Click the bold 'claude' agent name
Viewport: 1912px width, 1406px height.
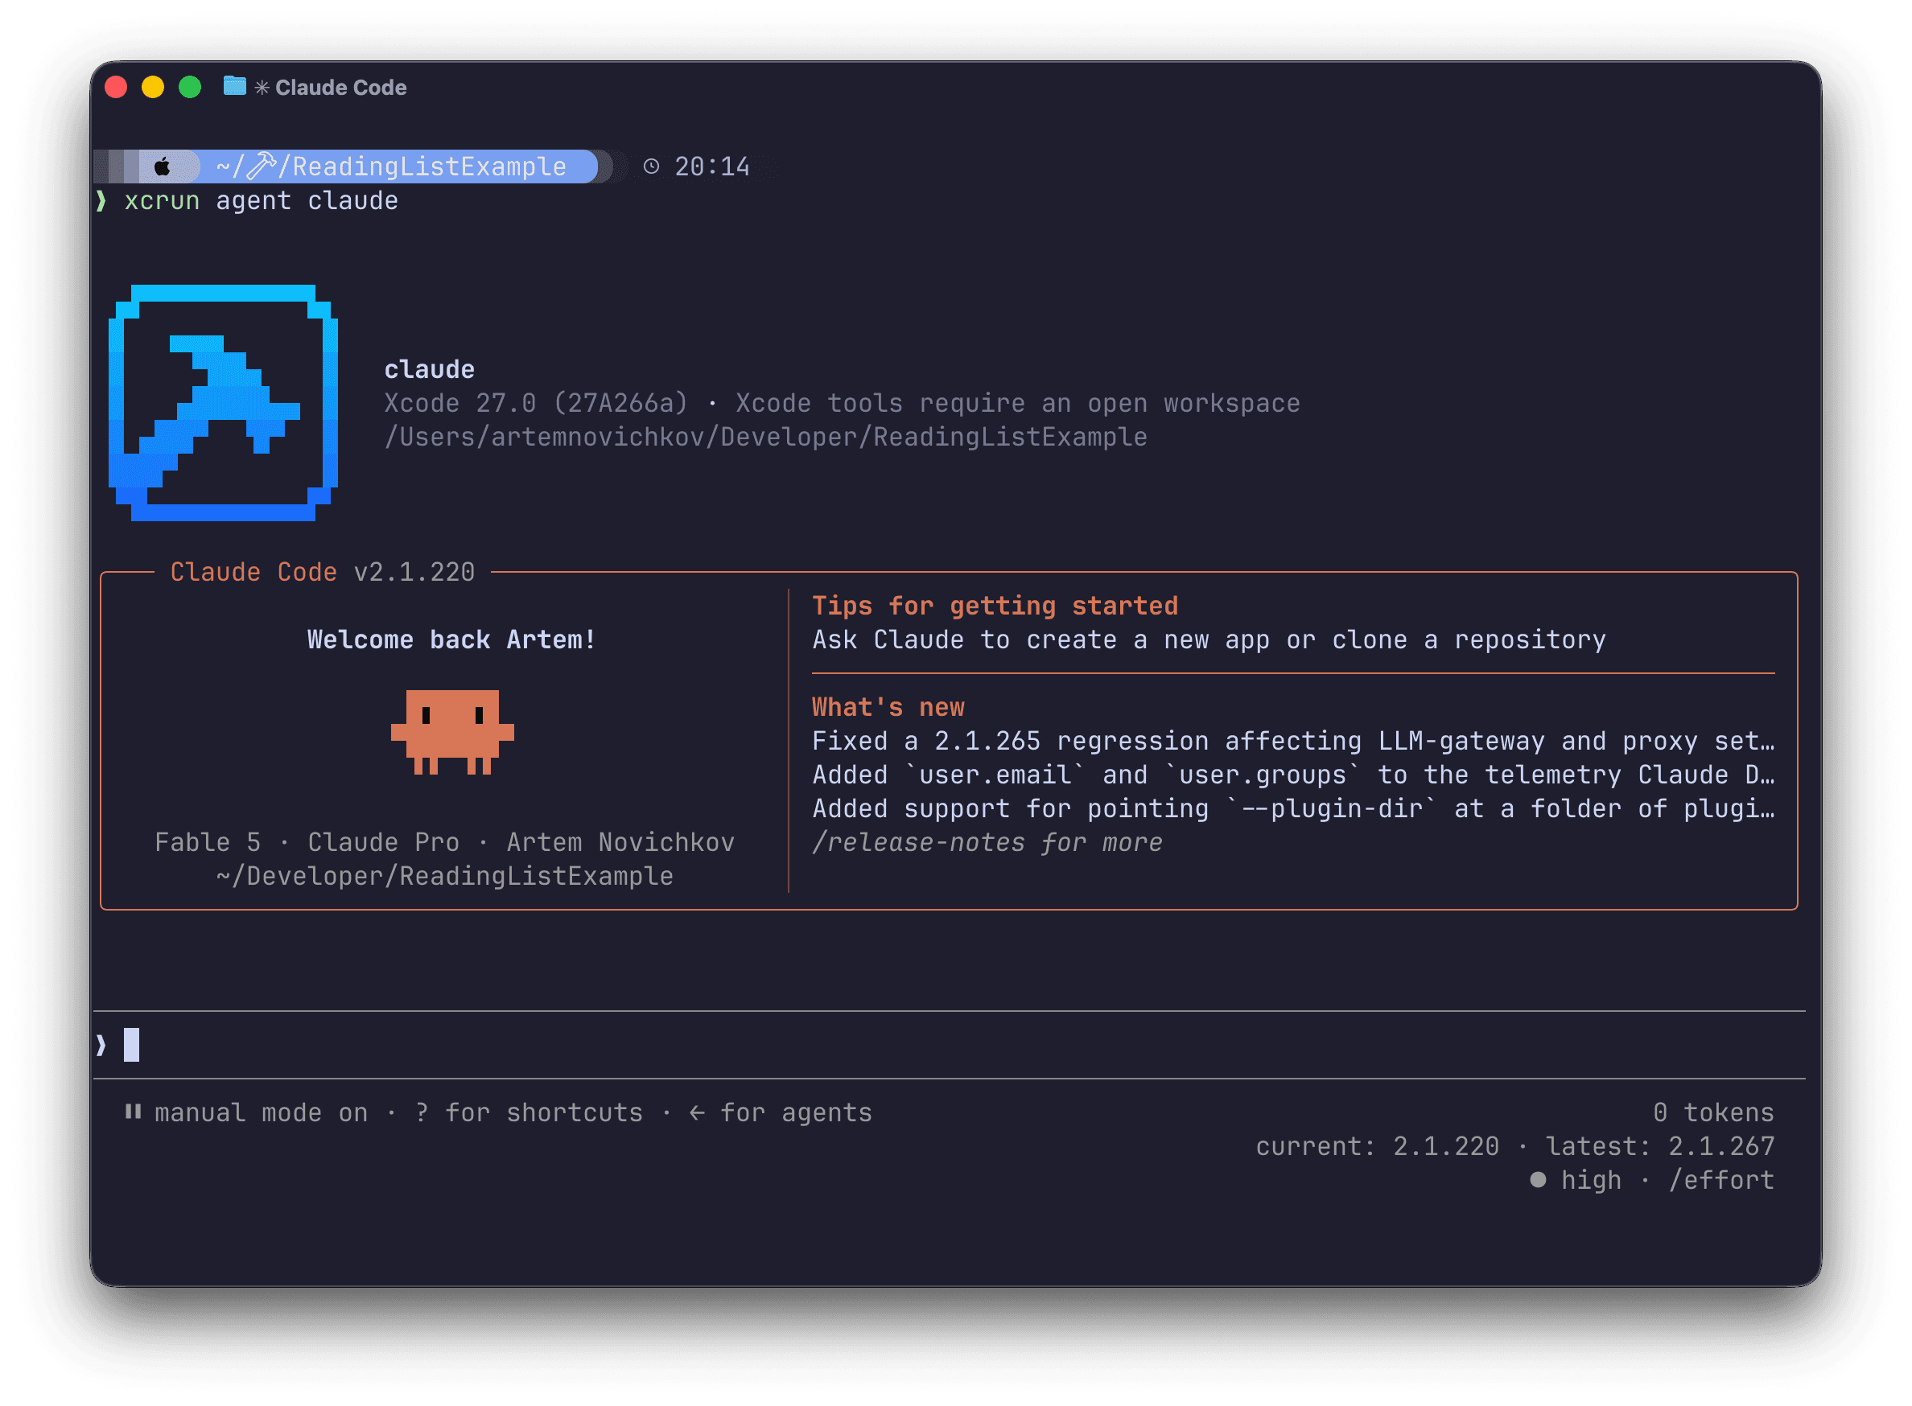[429, 369]
